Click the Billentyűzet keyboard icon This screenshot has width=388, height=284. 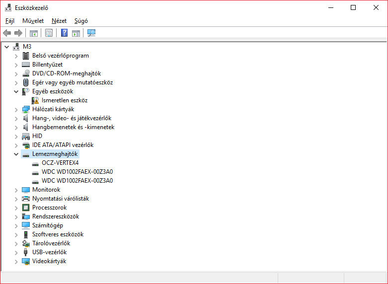pyautogui.click(x=26, y=65)
